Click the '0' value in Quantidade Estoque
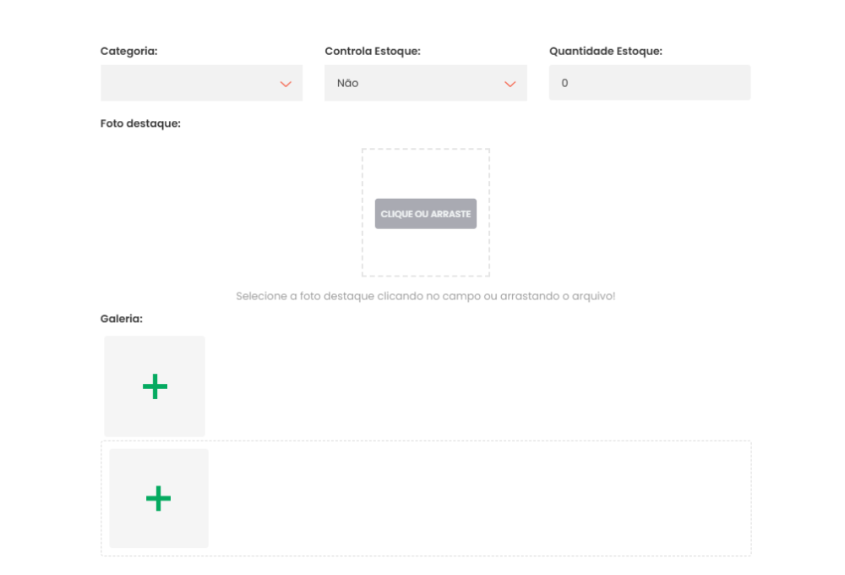845x575 pixels. 564,83
